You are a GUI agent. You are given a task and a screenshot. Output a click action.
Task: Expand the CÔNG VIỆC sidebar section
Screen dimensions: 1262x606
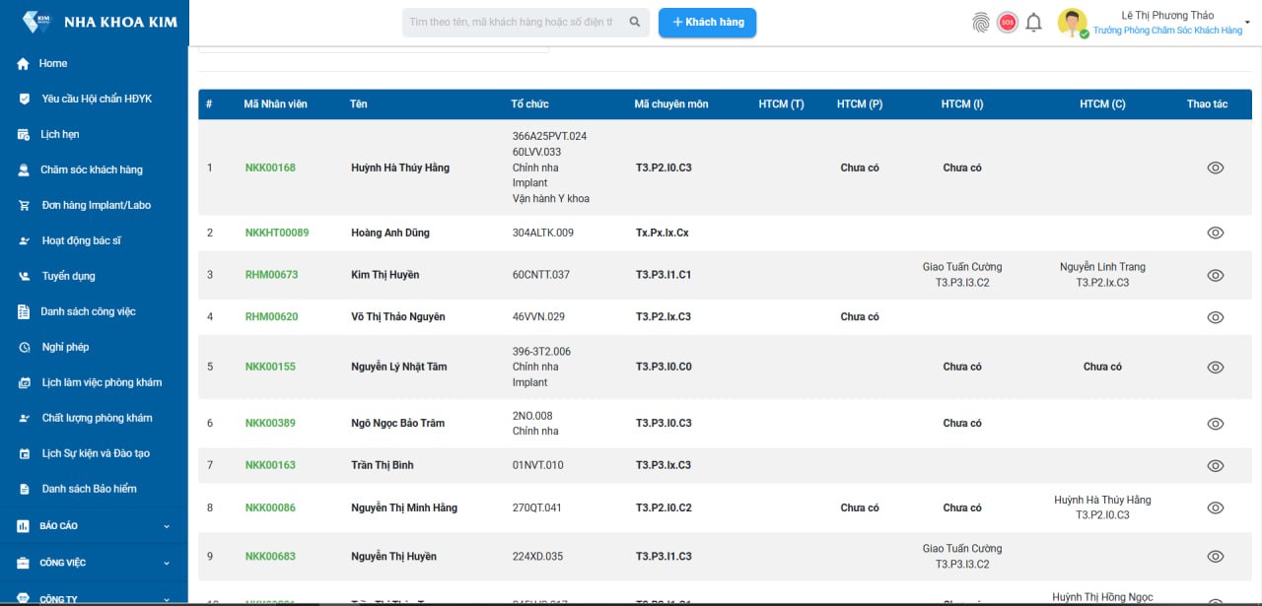[x=167, y=563]
